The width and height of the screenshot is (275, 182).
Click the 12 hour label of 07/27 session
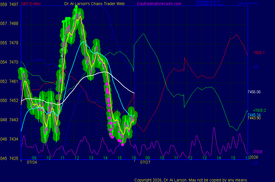(190, 158)
